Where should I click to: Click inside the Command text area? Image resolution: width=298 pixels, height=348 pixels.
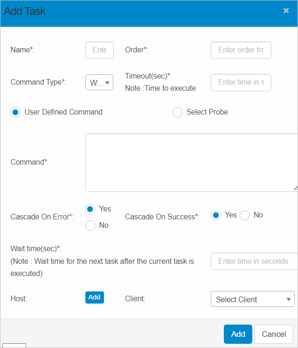[191, 162]
